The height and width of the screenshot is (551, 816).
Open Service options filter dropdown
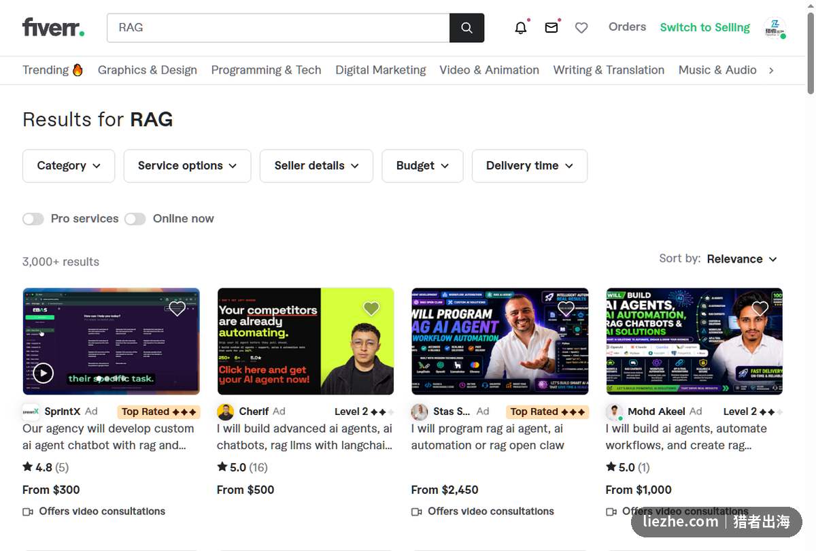[187, 166]
